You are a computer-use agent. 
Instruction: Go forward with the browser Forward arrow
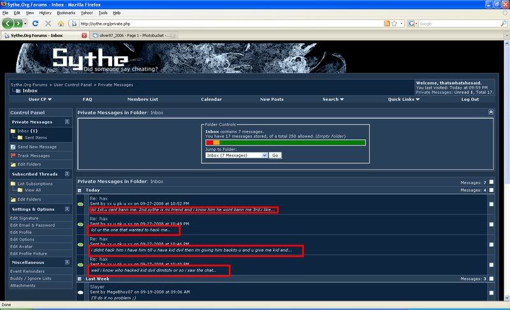18,24
